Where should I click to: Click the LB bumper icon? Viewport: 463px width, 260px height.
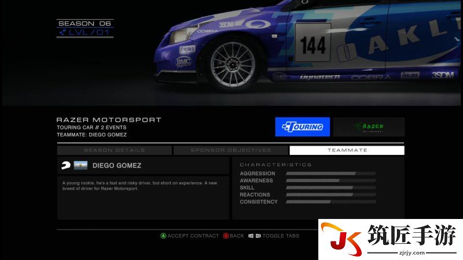251,236
